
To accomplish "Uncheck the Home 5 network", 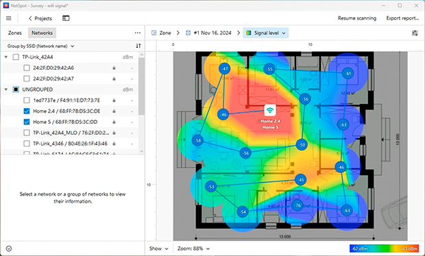I will 27,122.
